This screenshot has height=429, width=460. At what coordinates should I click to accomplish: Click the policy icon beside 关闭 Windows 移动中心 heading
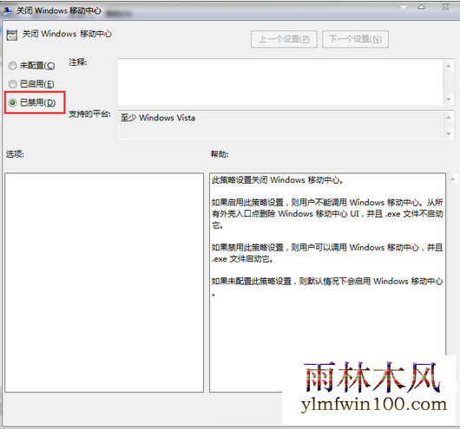(12, 35)
